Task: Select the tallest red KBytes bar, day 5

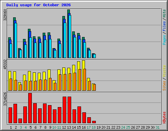Action: point(30,108)
